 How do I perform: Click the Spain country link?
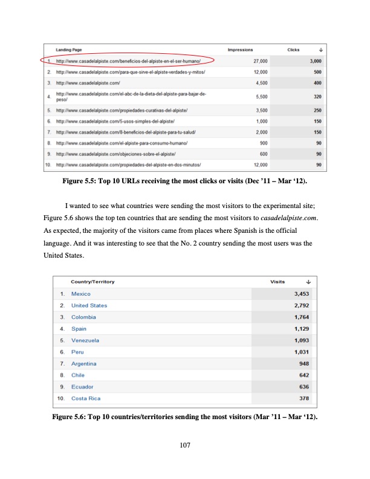pos(79,328)
